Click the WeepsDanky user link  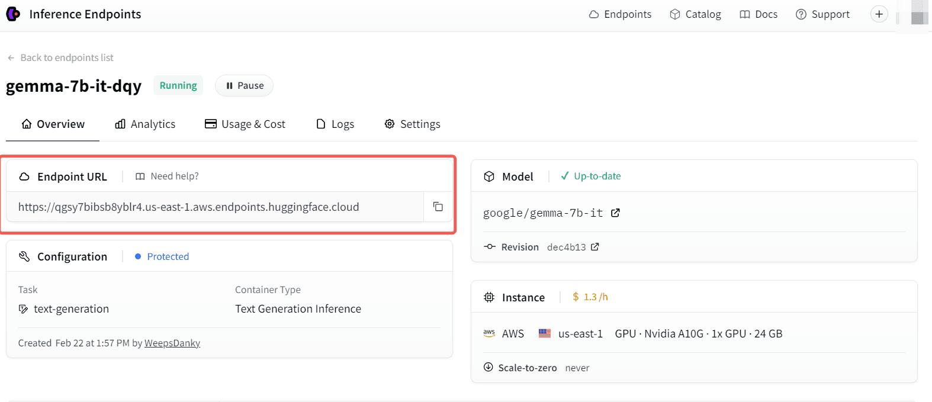tap(172, 343)
